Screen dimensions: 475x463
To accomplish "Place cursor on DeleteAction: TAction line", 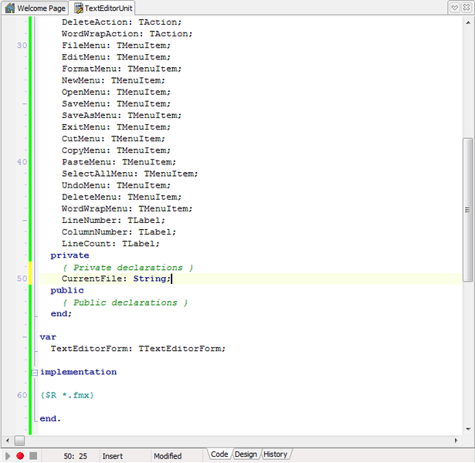I will (x=121, y=22).
